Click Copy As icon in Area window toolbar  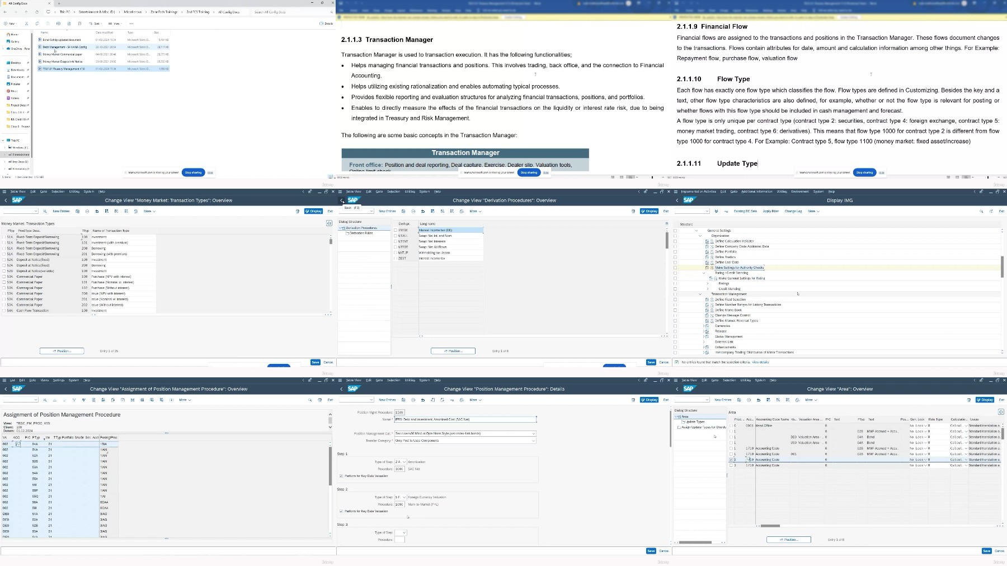click(739, 400)
